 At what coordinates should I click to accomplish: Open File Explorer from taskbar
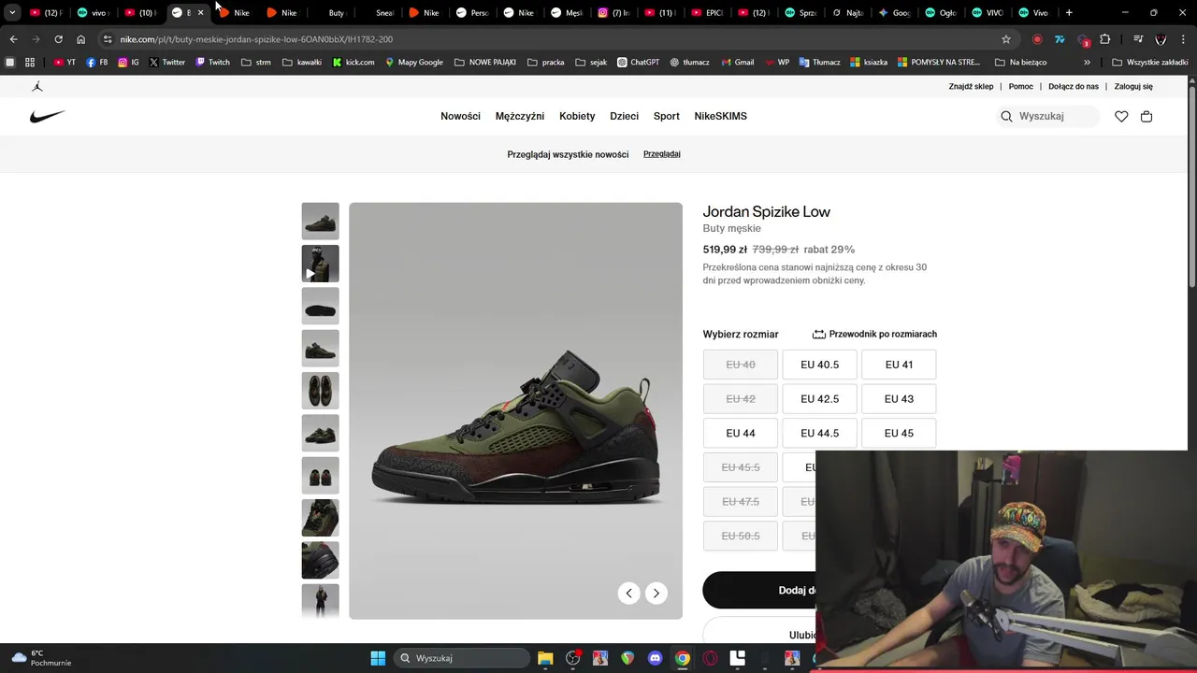coord(545,658)
